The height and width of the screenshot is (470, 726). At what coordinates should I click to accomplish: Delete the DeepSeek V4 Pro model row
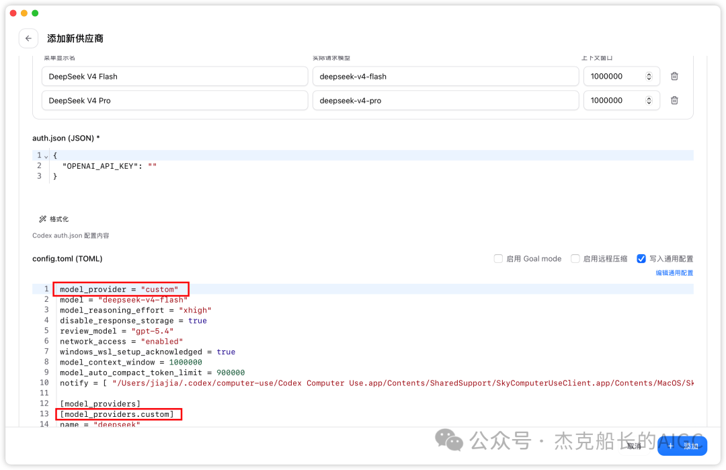click(x=674, y=100)
